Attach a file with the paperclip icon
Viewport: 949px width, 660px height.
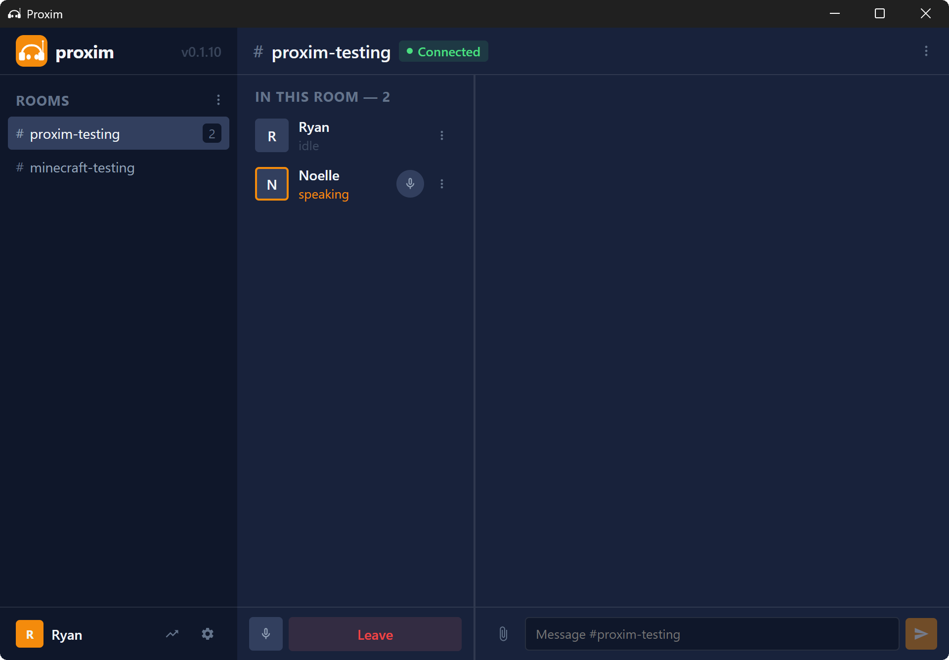click(503, 634)
